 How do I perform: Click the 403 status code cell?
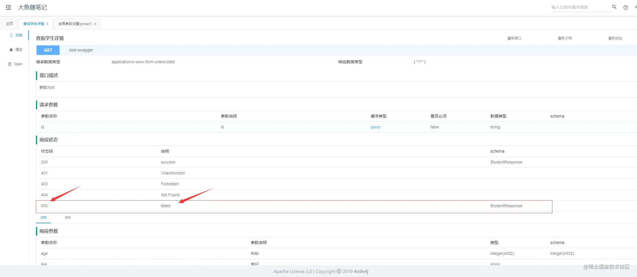click(x=44, y=184)
